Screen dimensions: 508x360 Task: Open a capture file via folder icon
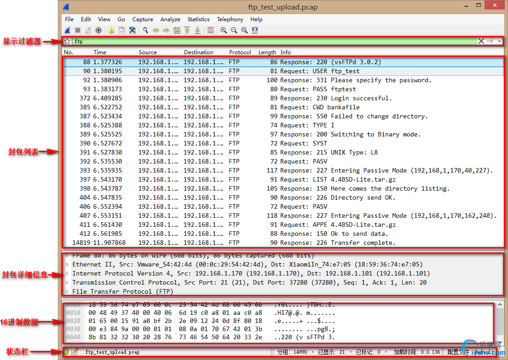pos(112,30)
